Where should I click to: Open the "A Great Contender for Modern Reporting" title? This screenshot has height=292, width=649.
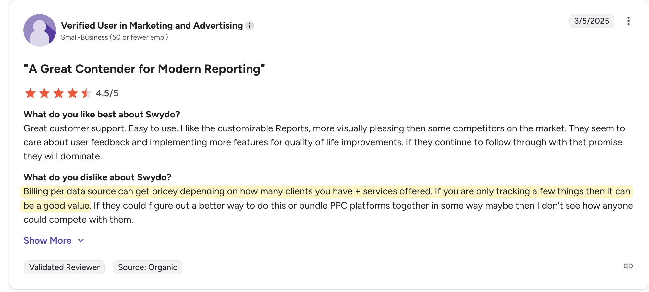click(144, 69)
